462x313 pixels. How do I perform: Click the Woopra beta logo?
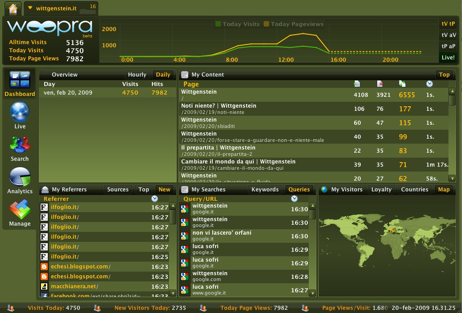[x=50, y=28]
